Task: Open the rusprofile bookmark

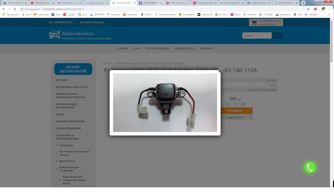Action: coord(250,15)
